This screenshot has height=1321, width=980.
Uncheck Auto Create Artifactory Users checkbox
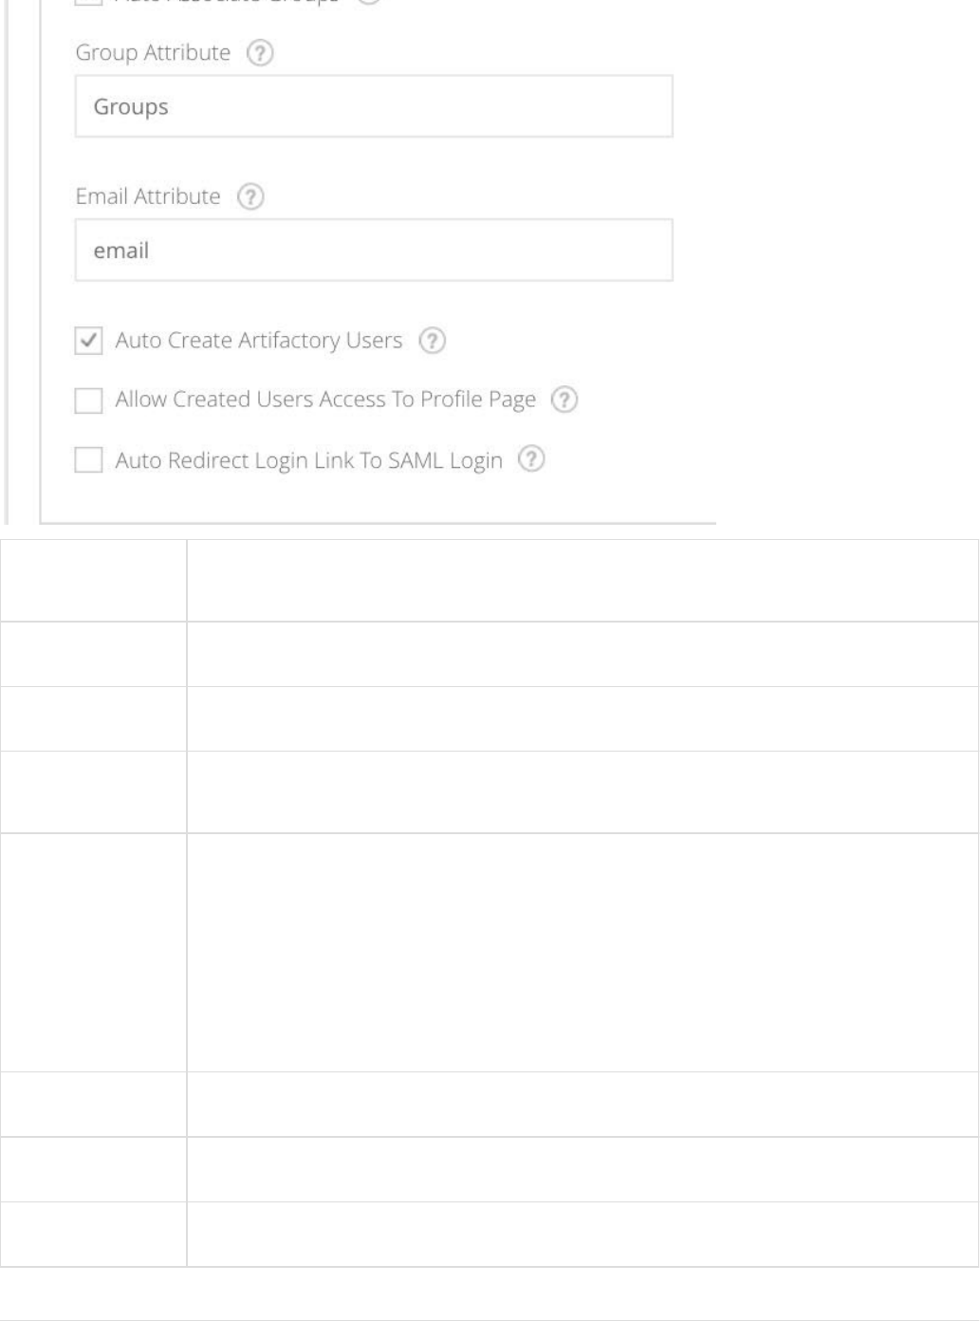coord(88,341)
